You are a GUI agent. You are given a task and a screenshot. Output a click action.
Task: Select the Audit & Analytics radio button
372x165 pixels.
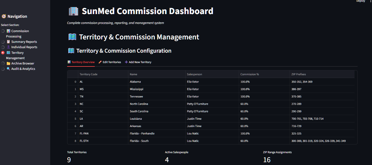click(x=3, y=68)
